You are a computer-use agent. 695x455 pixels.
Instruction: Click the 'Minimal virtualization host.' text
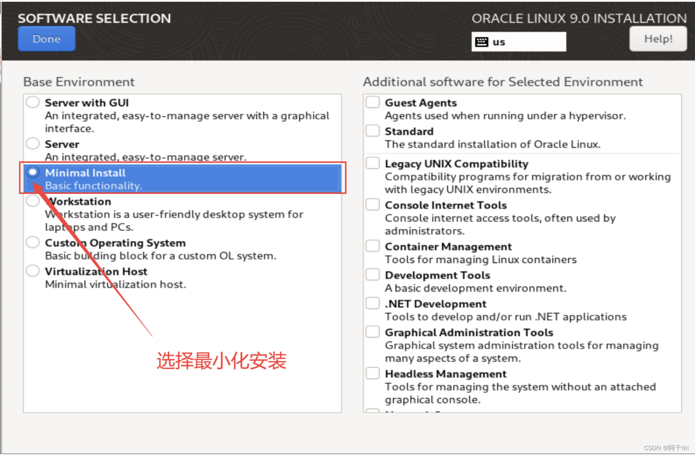point(116,284)
